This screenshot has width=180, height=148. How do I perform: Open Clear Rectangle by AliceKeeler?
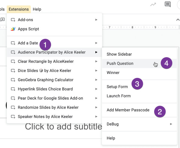pos(55,61)
